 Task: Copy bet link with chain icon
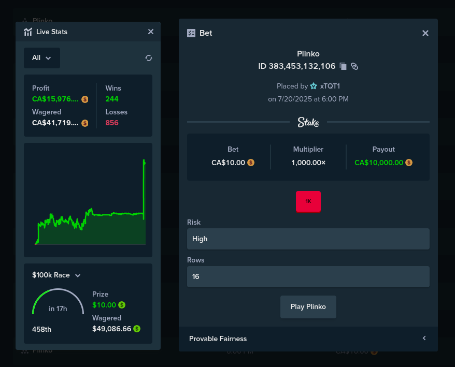(354, 66)
